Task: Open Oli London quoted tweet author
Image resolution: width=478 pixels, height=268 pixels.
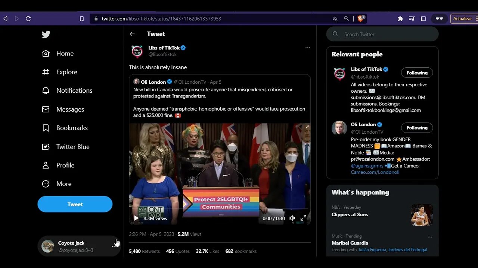Action: [x=153, y=82]
